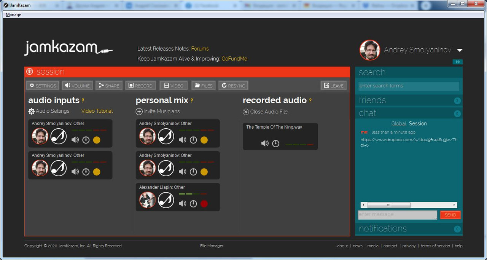The width and height of the screenshot is (487, 260).
Task: Click the notifications count badge
Action: pyautogui.click(x=457, y=229)
